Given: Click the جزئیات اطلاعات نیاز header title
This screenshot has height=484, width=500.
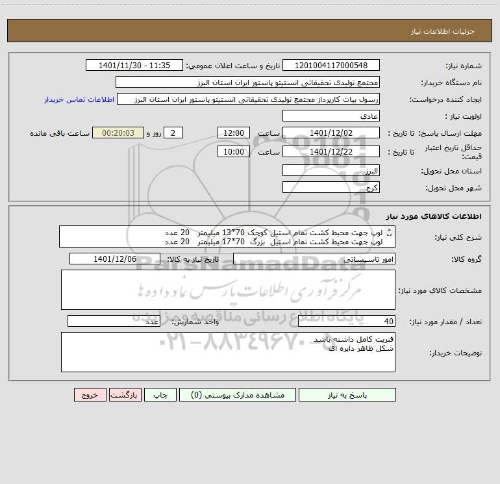Looking at the screenshot, I should (x=443, y=31).
